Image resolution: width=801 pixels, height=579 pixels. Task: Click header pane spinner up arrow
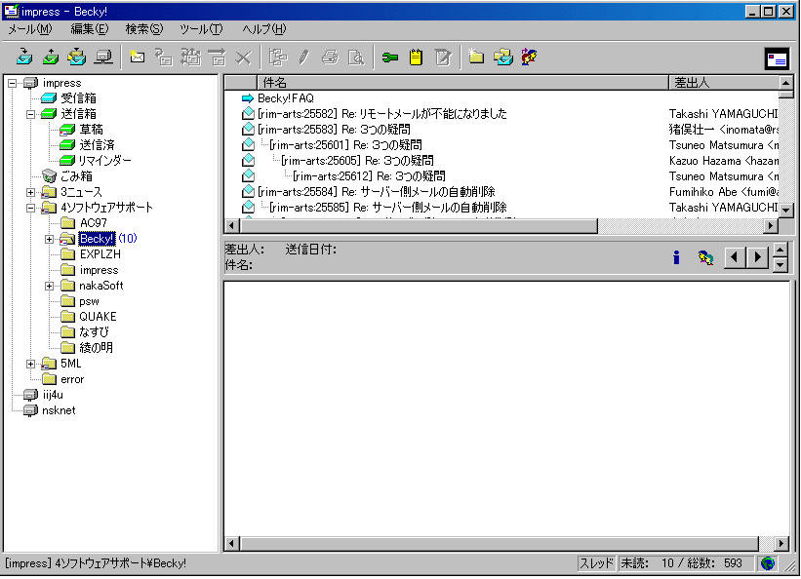(781, 251)
